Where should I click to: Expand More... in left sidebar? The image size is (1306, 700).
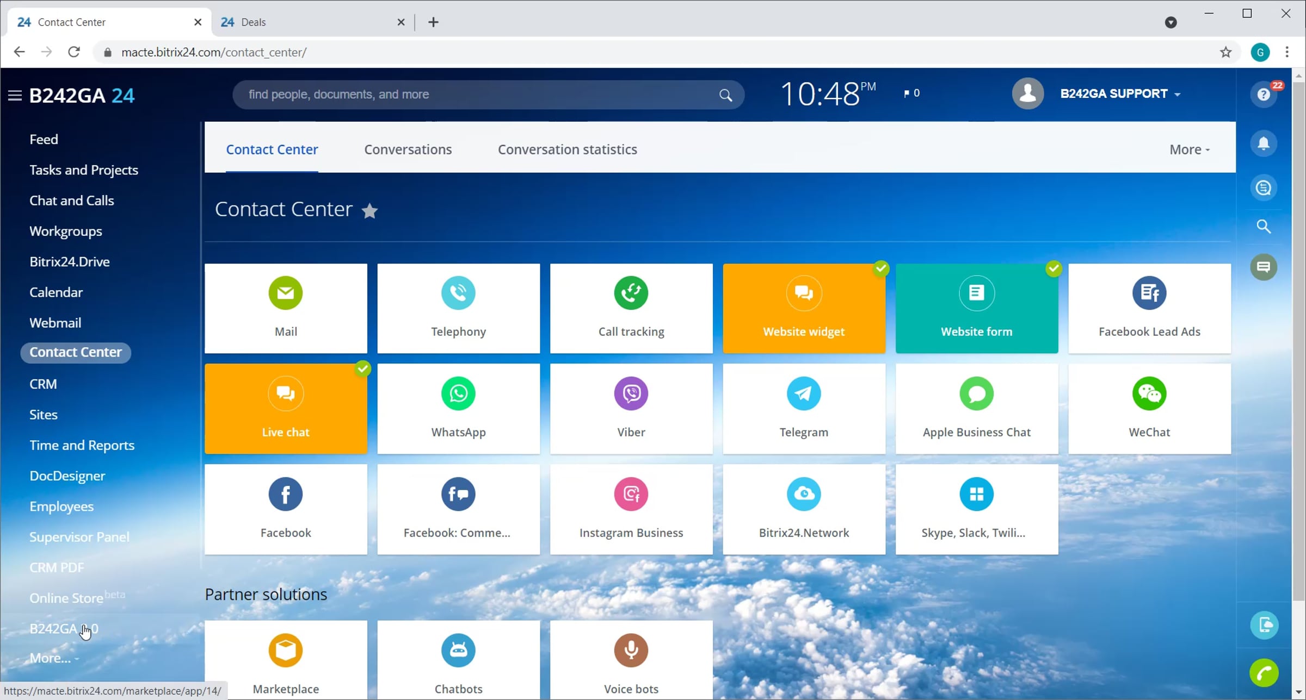click(x=54, y=658)
